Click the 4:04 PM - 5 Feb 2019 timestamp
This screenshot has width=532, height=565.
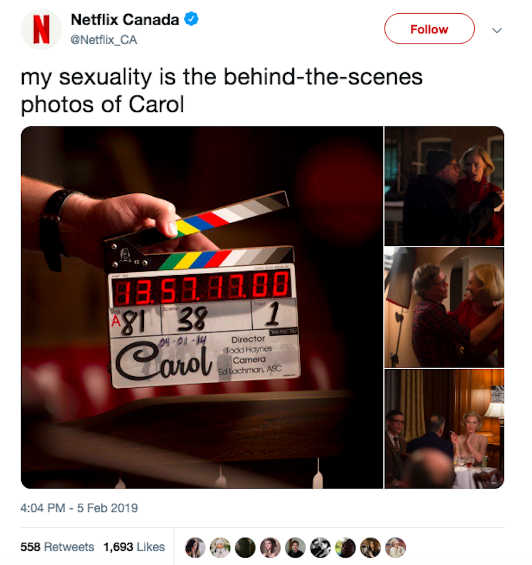tap(79, 508)
